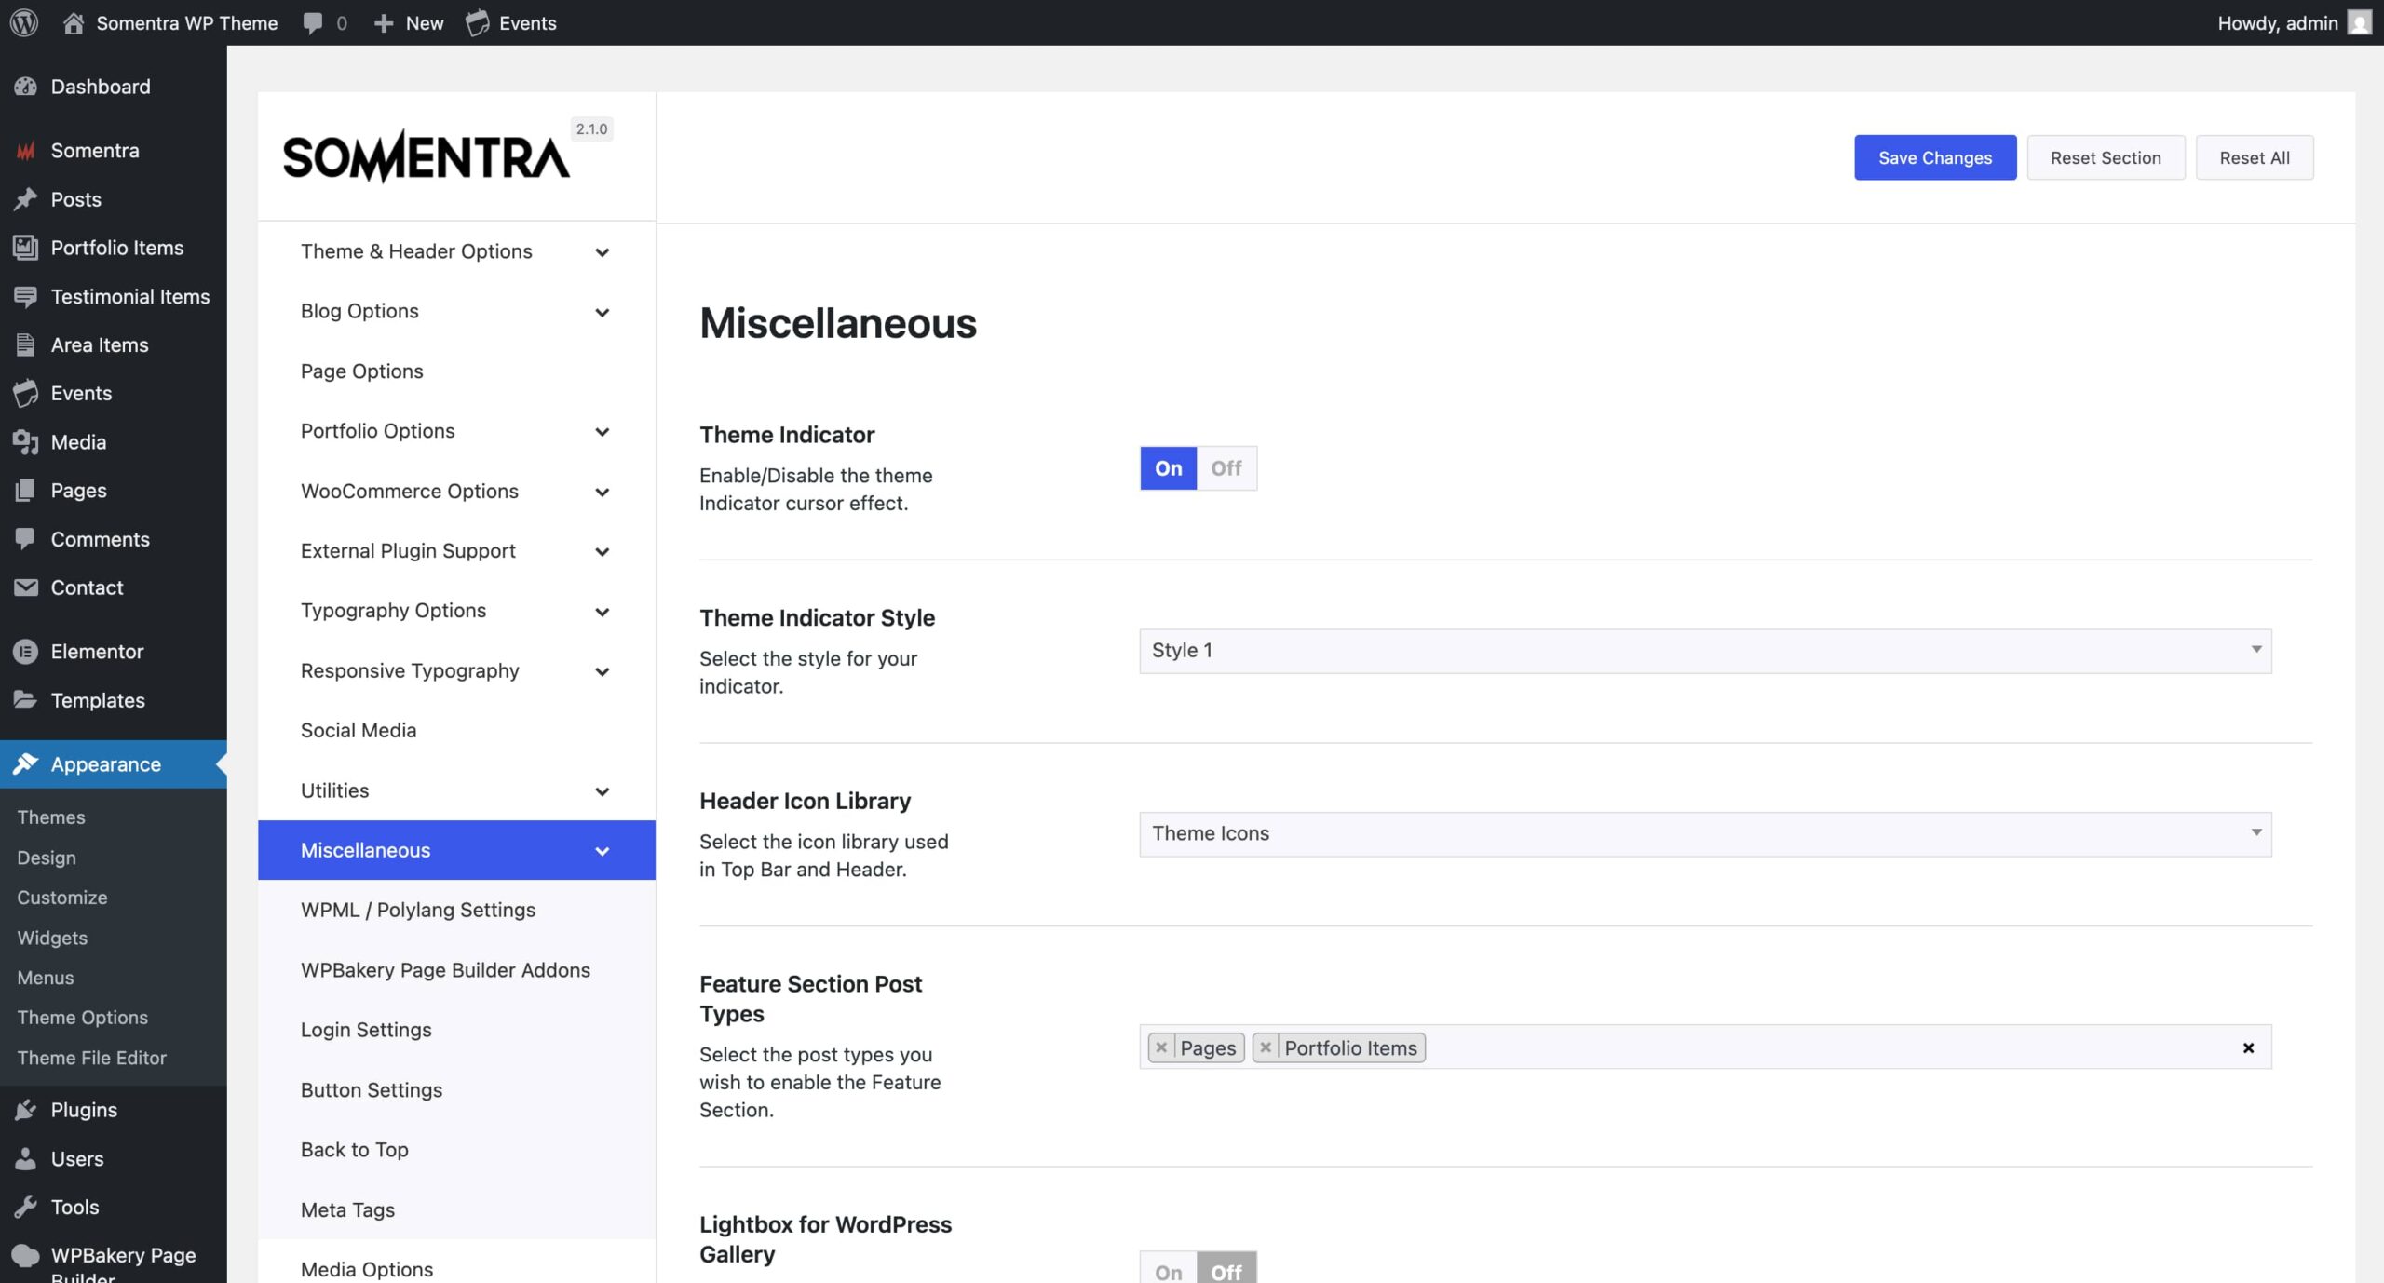2384x1283 pixels.
Task: Click the SOMENTRA logo image
Action: [x=427, y=156]
